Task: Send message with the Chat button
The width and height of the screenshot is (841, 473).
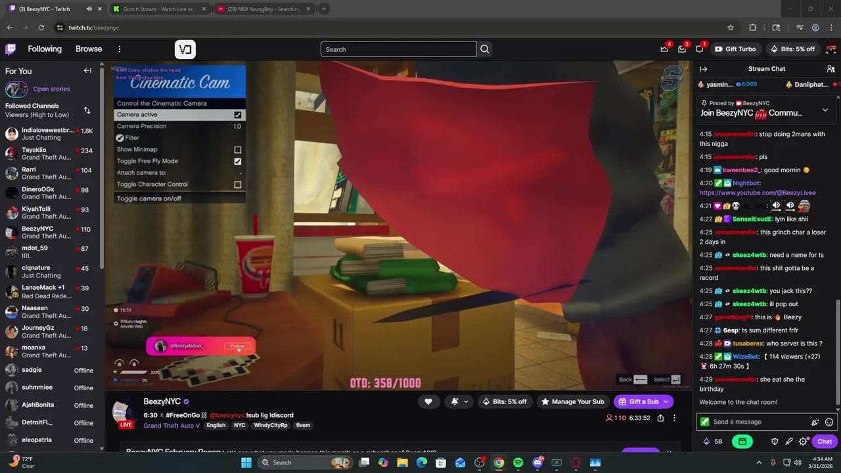Action: [x=825, y=441]
